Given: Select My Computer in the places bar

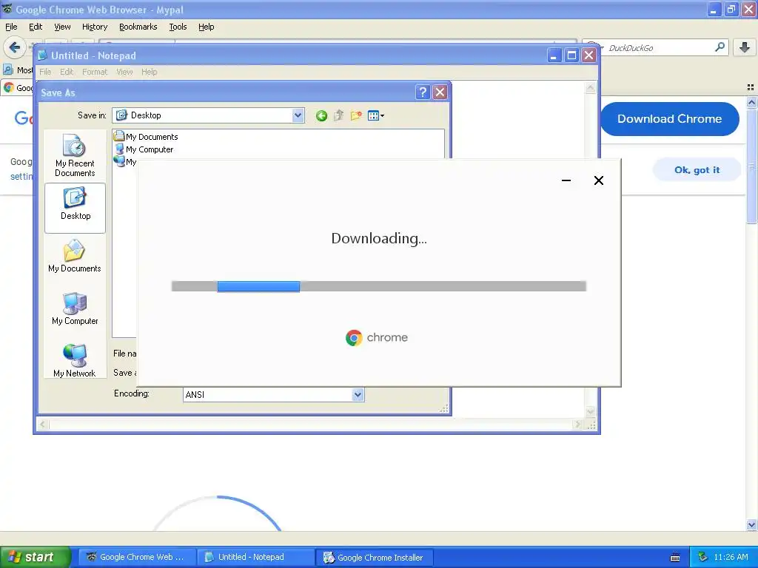Looking at the screenshot, I should (x=75, y=309).
